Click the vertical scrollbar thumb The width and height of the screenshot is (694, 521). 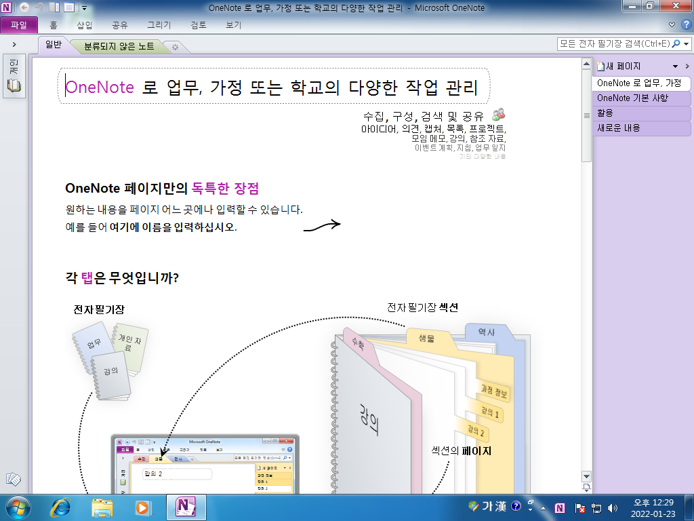click(586, 115)
